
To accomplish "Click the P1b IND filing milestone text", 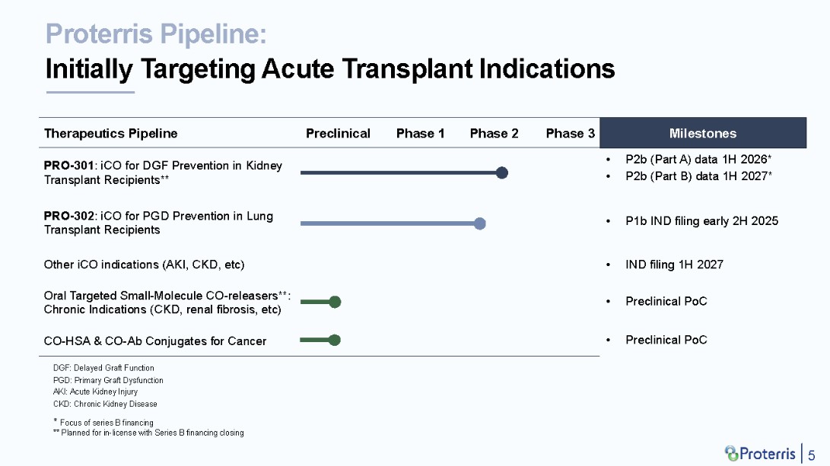I will (x=701, y=221).
